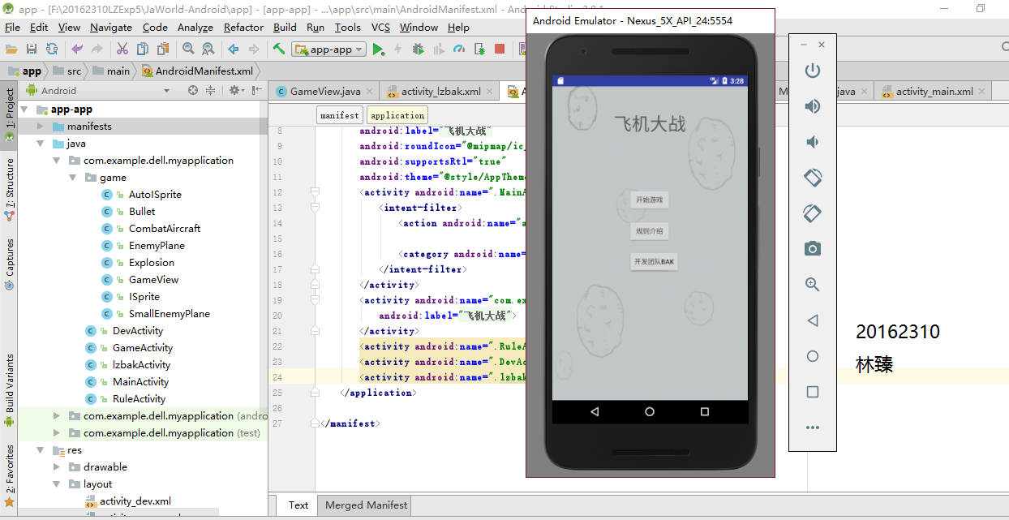Collapse the app-app module node
The height and width of the screenshot is (520, 1009).
pos(24,110)
